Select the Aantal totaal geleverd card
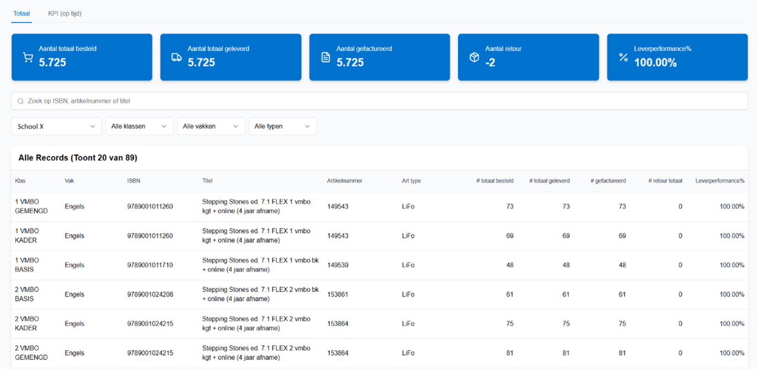 point(231,57)
